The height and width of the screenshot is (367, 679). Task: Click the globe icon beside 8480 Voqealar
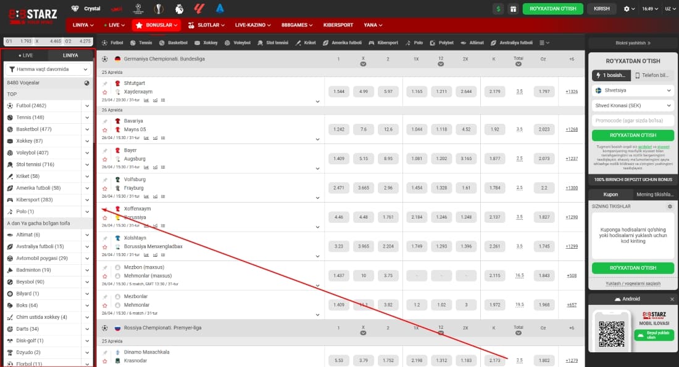tap(86, 83)
